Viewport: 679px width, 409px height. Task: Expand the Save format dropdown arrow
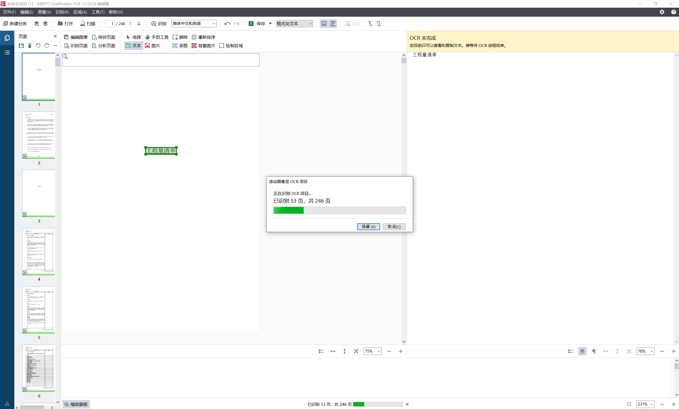point(270,24)
